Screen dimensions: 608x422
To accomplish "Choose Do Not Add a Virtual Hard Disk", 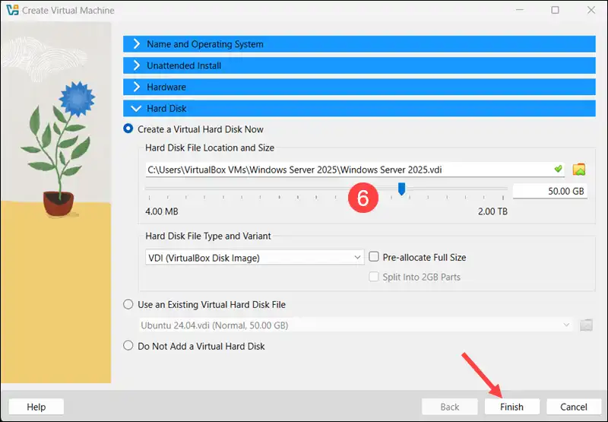I will point(128,346).
